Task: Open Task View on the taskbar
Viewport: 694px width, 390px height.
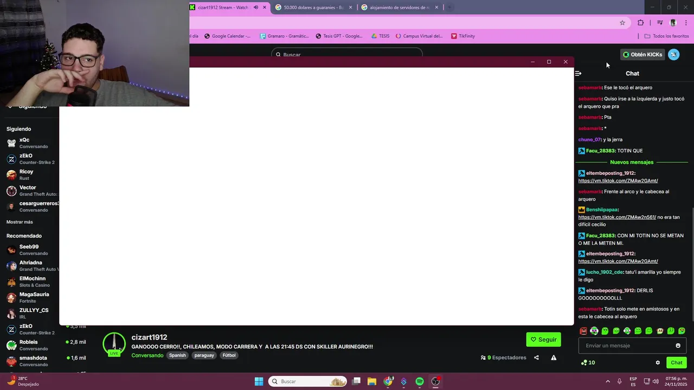Action: click(356, 381)
